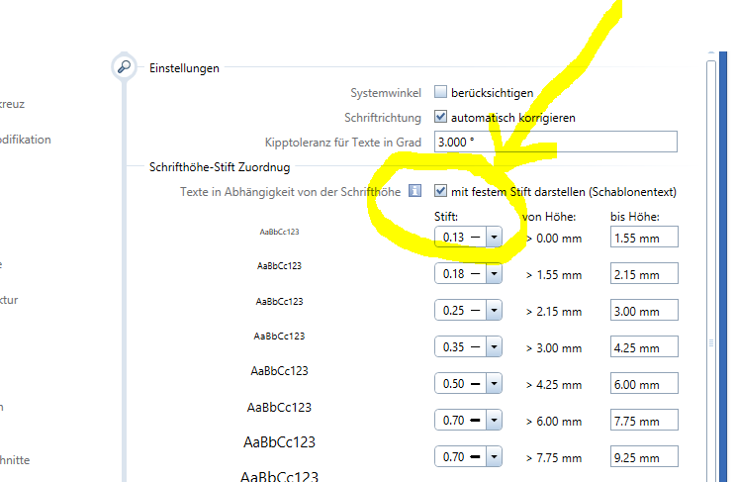
Task: Click the magnifier search icon beside Einstellungen
Action: (124, 67)
